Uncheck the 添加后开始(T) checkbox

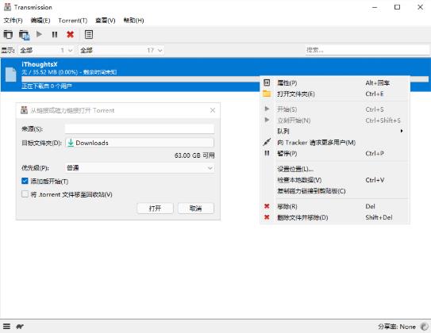coord(25,181)
